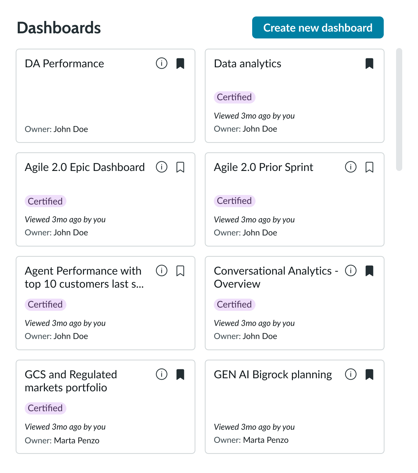
Task: Open the Agile 2.0 Prior Sprint dashboard
Action: (263, 168)
